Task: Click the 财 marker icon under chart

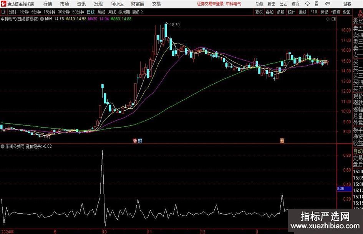Action: tap(140, 140)
